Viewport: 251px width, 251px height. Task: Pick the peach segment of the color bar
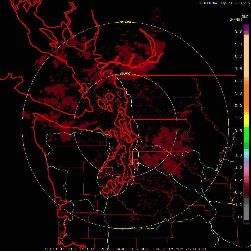click(246, 58)
